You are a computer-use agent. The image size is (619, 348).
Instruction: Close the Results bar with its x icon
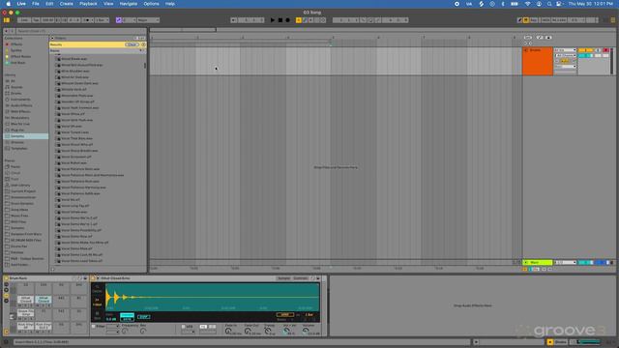pos(143,44)
